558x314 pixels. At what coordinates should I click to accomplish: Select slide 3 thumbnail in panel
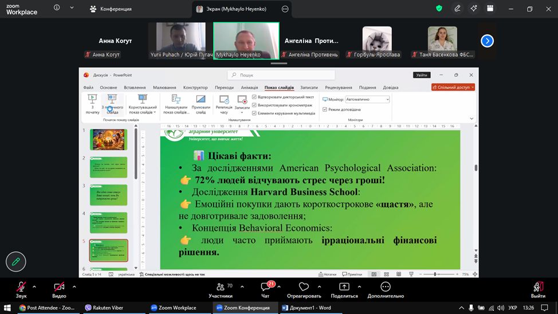click(x=108, y=195)
